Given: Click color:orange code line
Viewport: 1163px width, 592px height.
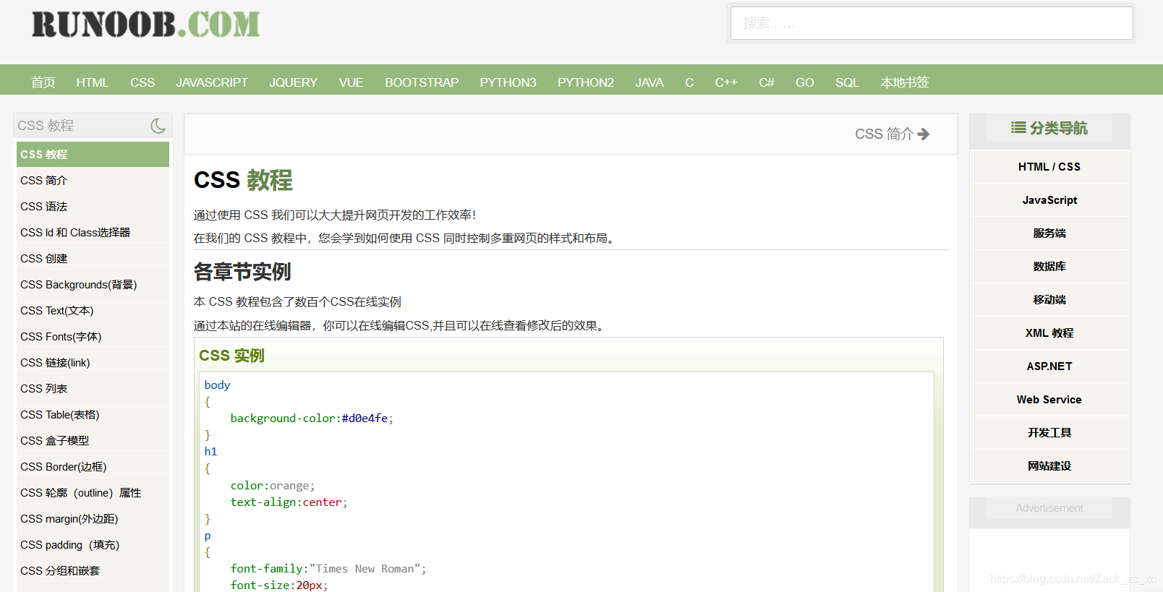Looking at the screenshot, I should (x=273, y=486).
